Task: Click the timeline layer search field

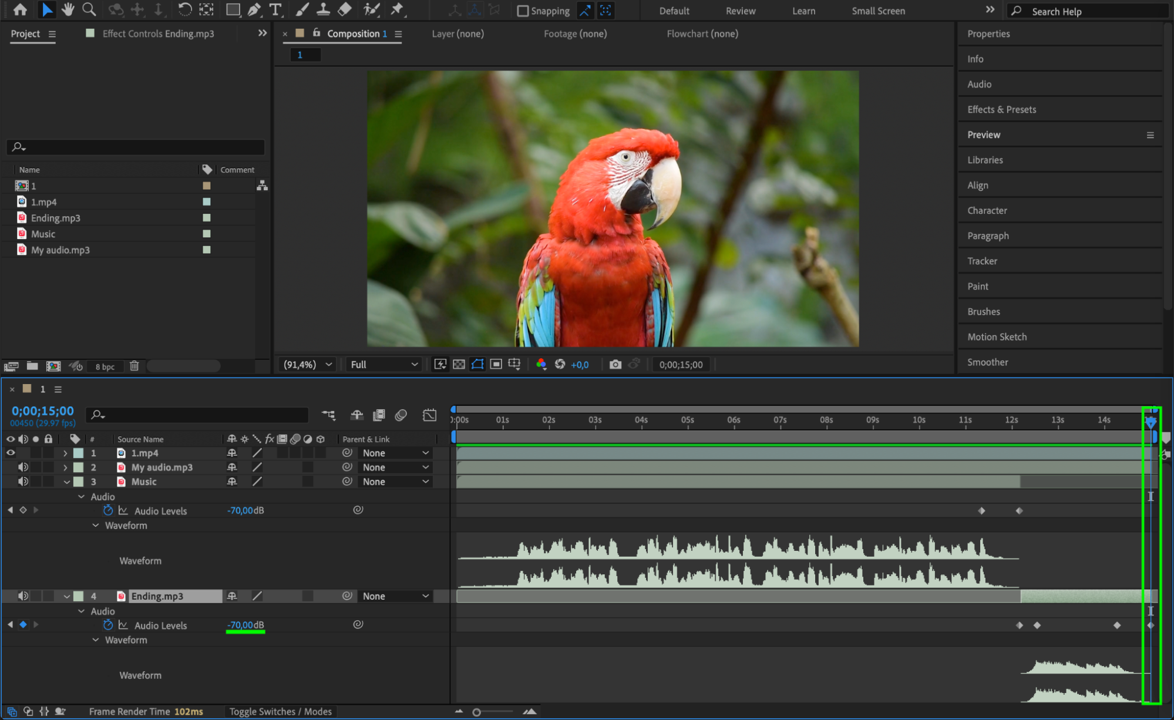Action: pyautogui.click(x=200, y=415)
